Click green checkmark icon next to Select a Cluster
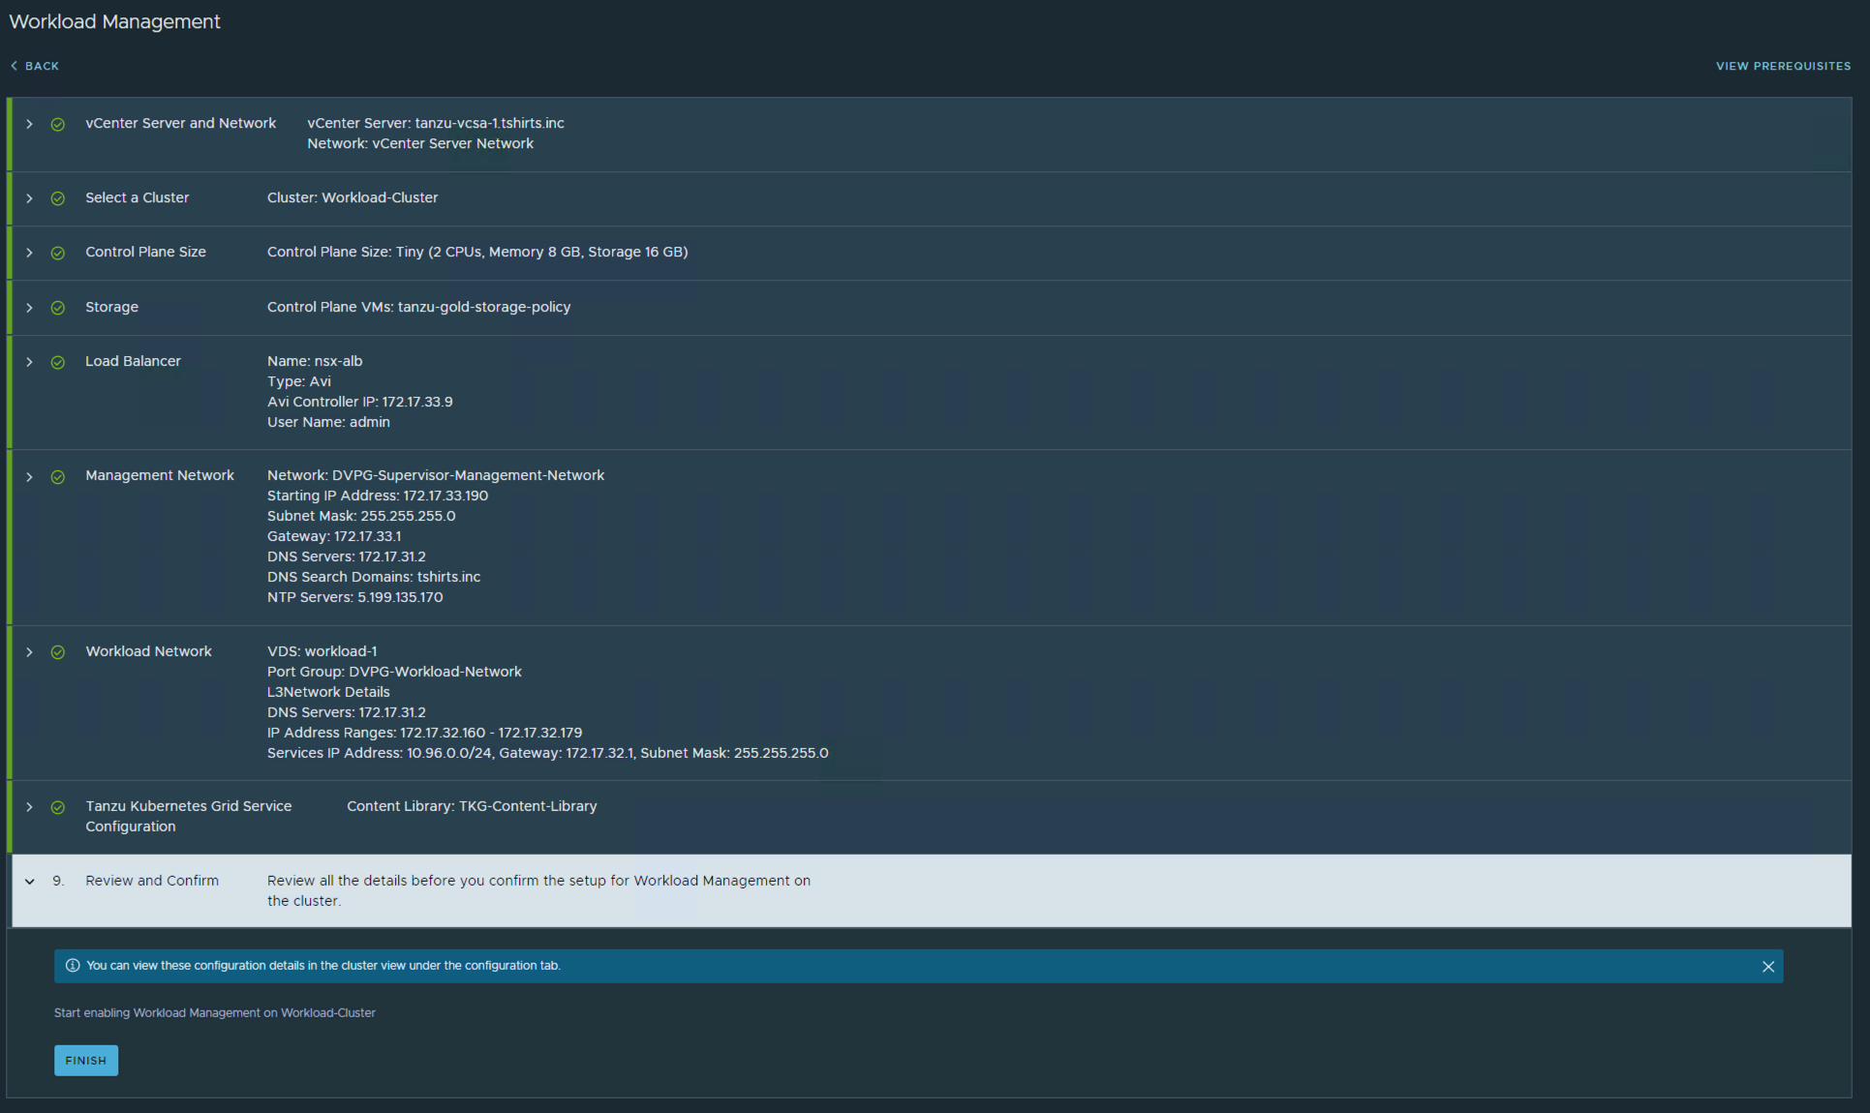 (58, 198)
